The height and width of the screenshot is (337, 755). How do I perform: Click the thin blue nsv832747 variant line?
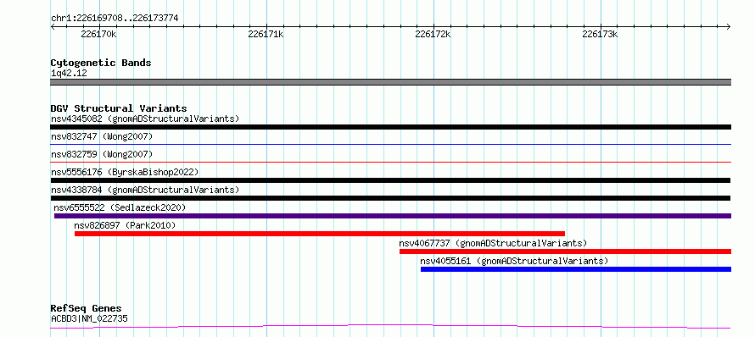pyautogui.click(x=390, y=144)
